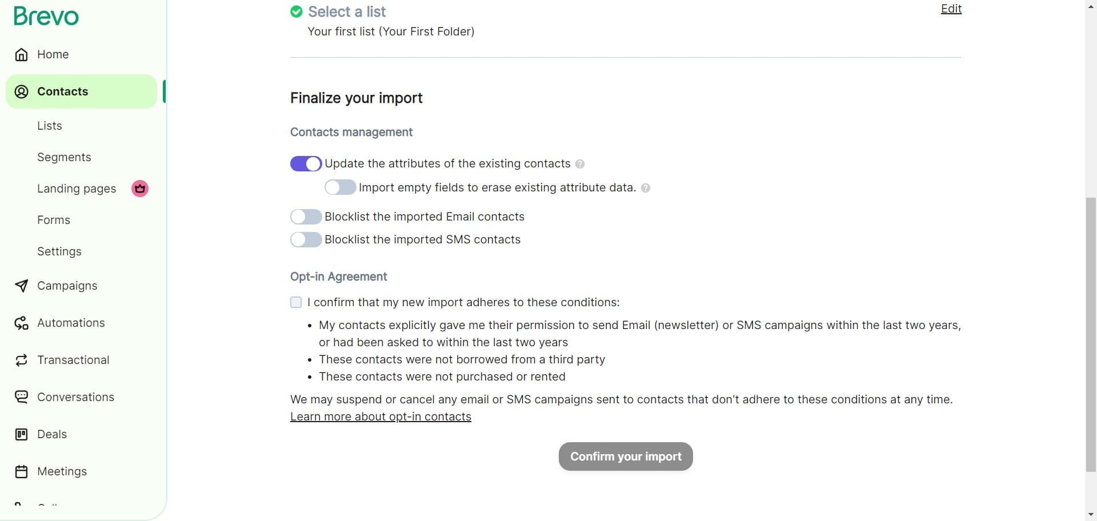The image size is (1097, 521).
Task: Select the Deals icon in the sidebar
Action: click(21, 434)
